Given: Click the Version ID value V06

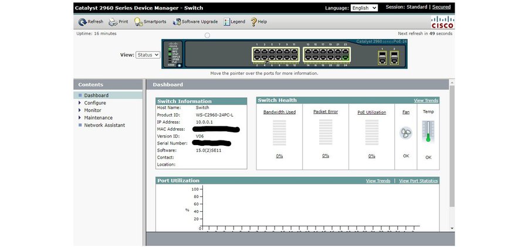Looking at the screenshot, I should coord(199,136).
